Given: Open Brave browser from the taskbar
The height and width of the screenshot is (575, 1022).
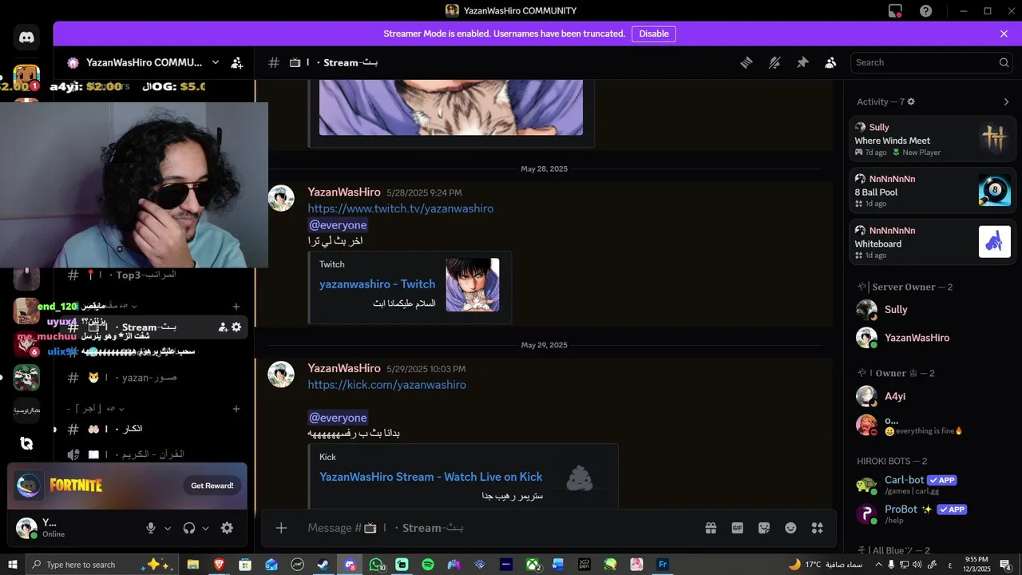Looking at the screenshot, I should coord(219,565).
